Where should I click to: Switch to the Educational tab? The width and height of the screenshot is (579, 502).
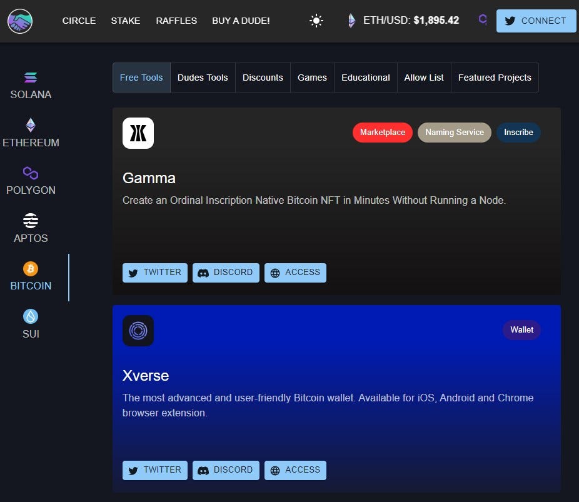click(366, 78)
